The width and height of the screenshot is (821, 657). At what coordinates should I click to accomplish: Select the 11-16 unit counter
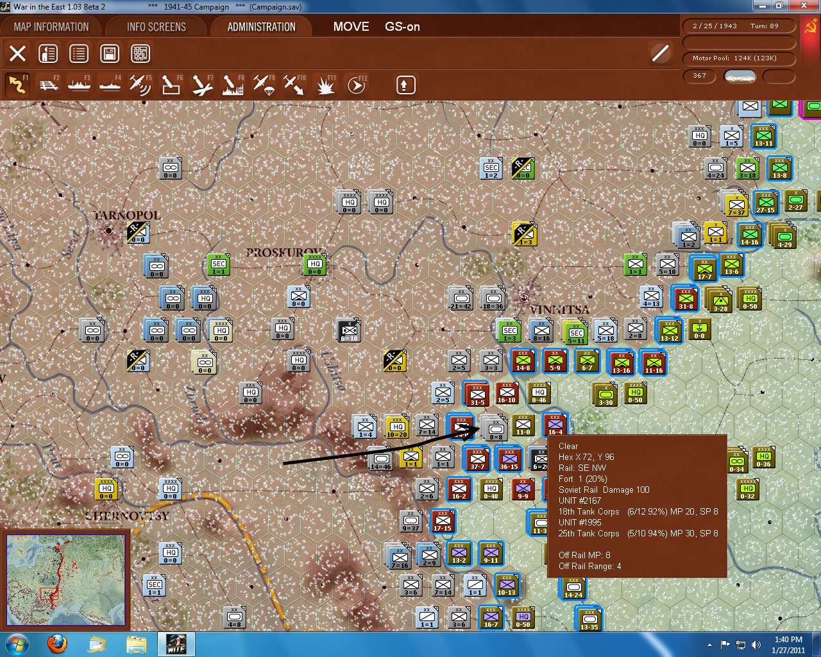click(654, 363)
